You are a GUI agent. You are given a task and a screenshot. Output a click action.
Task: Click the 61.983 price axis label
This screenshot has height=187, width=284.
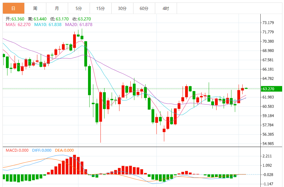tap(268, 97)
